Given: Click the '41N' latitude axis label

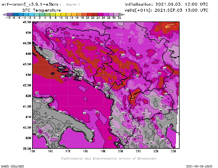Looking at the screenshot, I should [x=28, y=117].
